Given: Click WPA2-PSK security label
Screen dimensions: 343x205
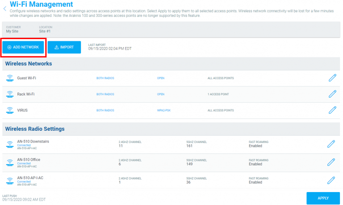Looking at the screenshot, I should tap(163, 110).
